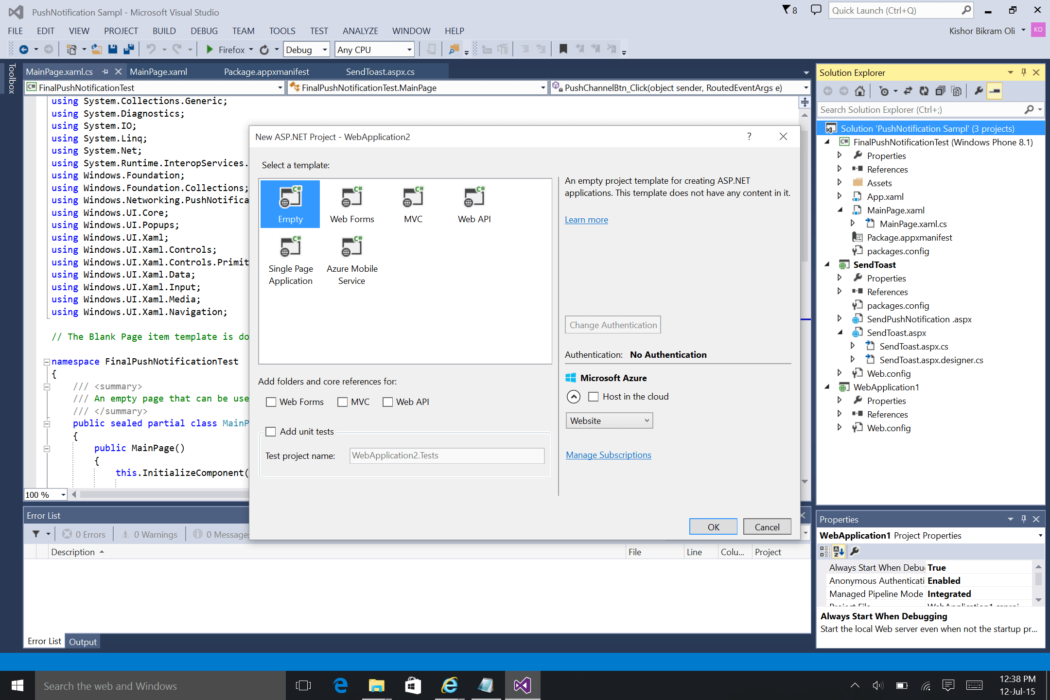Open File Explorer from taskbar
The width and height of the screenshot is (1050, 700).
376,685
